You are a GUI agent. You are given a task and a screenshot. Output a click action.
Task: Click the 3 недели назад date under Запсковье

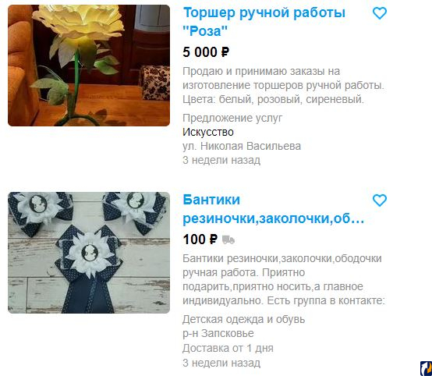(x=221, y=363)
